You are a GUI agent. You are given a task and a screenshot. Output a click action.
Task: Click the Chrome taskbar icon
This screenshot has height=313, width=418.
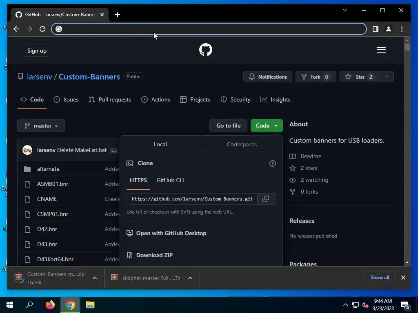(x=70, y=305)
